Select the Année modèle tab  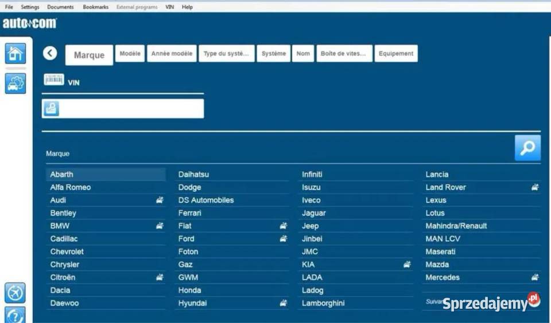tap(172, 53)
